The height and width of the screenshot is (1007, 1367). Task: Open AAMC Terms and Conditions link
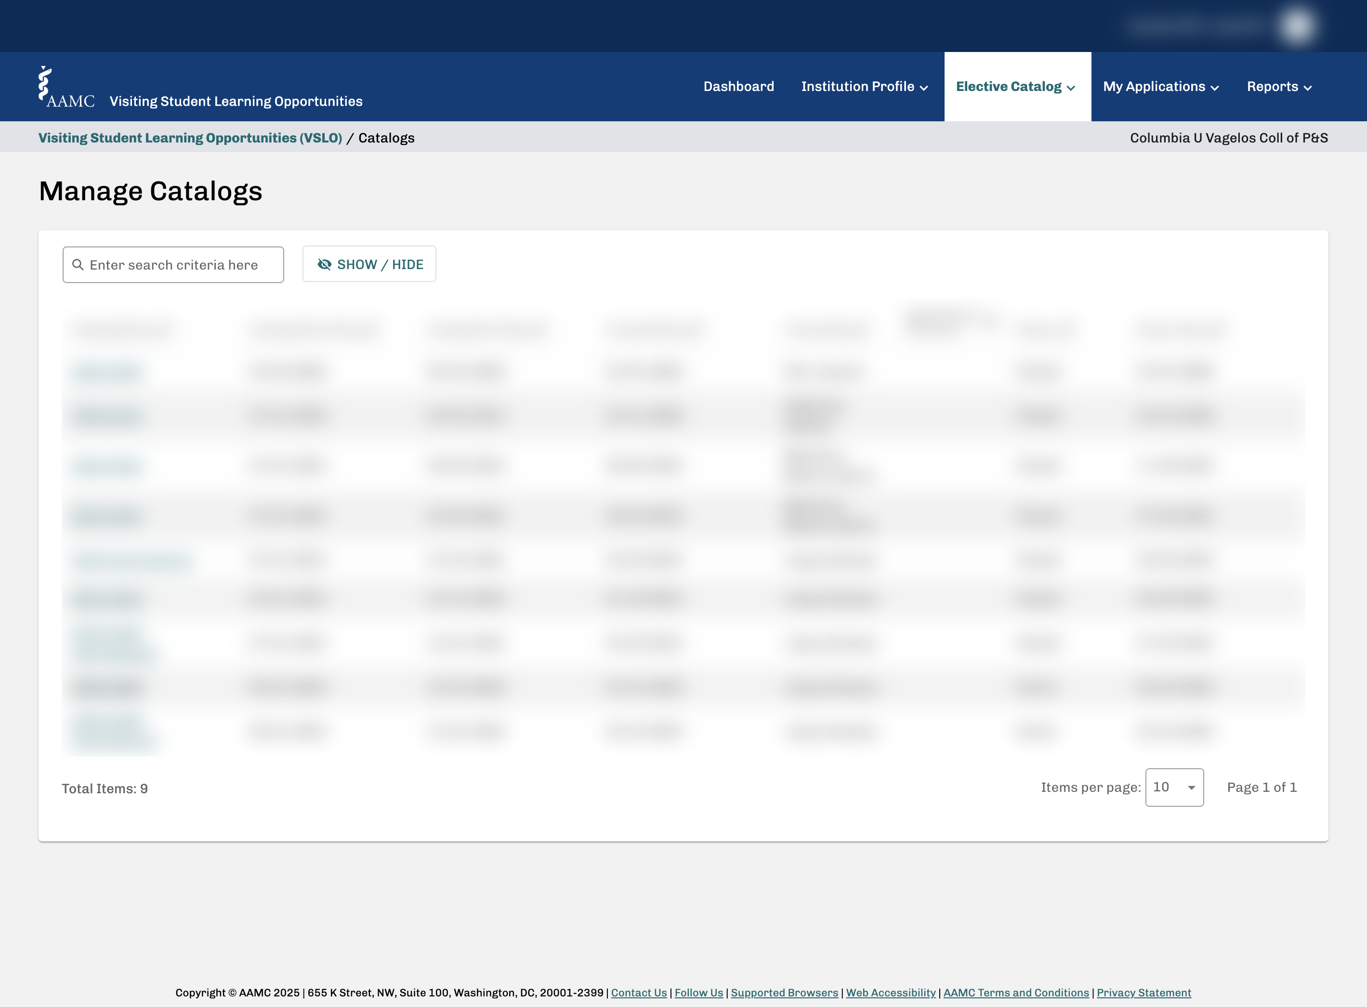tap(1016, 993)
